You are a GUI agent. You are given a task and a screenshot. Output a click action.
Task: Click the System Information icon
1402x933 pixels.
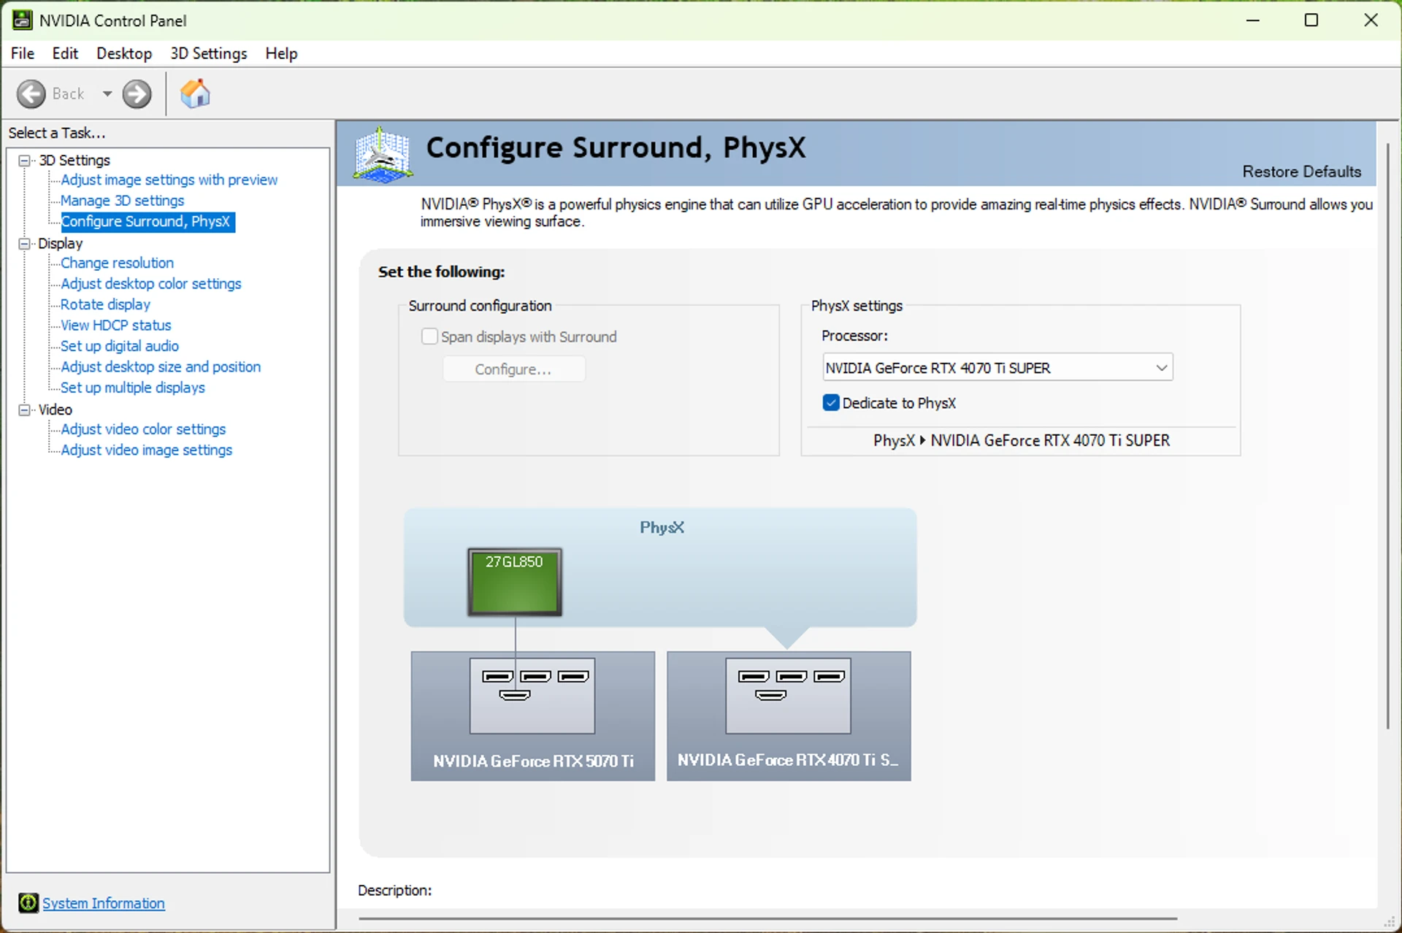[x=28, y=903]
